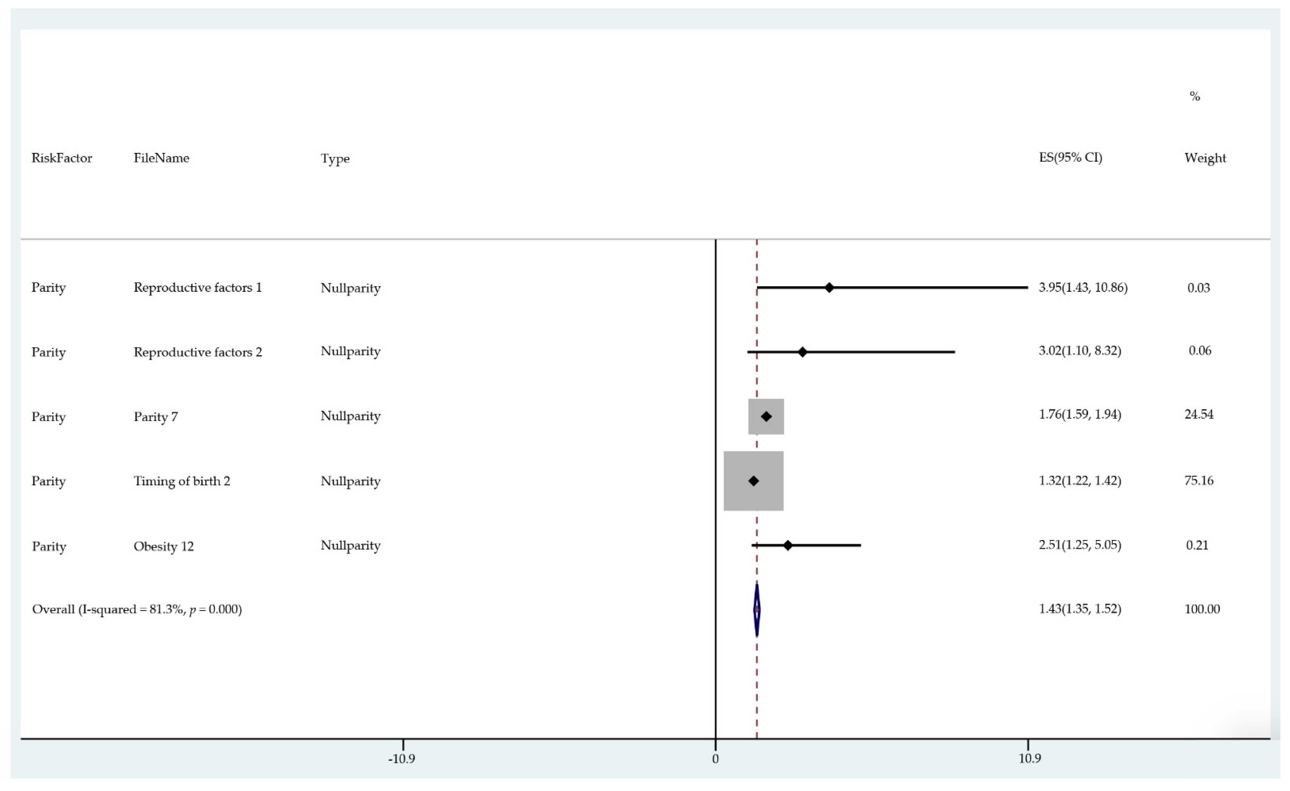1290x791 pixels.
Task: Click the 10.9 axis tick label
Action: [x=1029, y=758]
